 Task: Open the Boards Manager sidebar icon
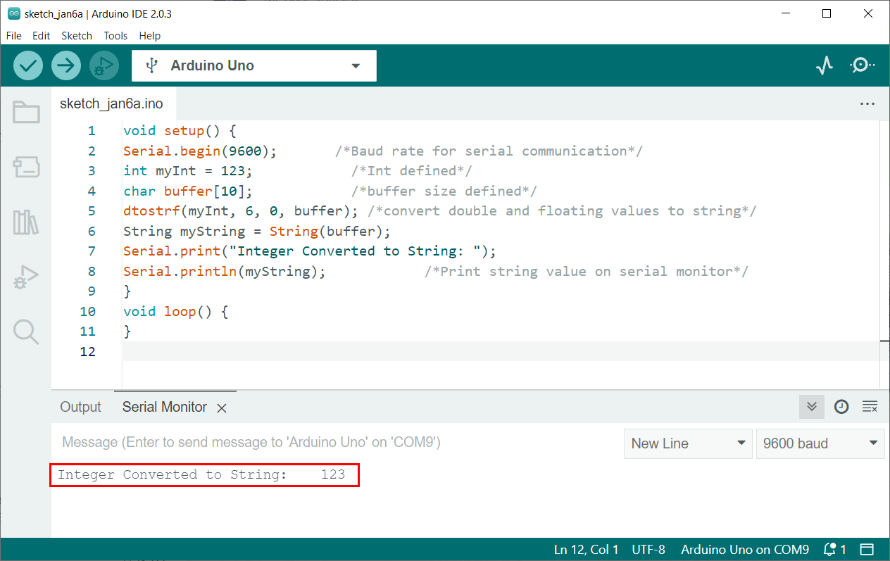(x=26, y=167)
